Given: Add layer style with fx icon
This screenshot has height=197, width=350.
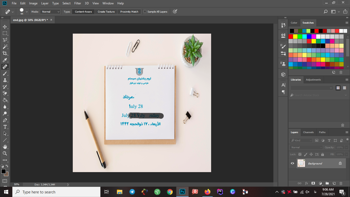Looking at the screenshot, I should [x=306, y=183].
